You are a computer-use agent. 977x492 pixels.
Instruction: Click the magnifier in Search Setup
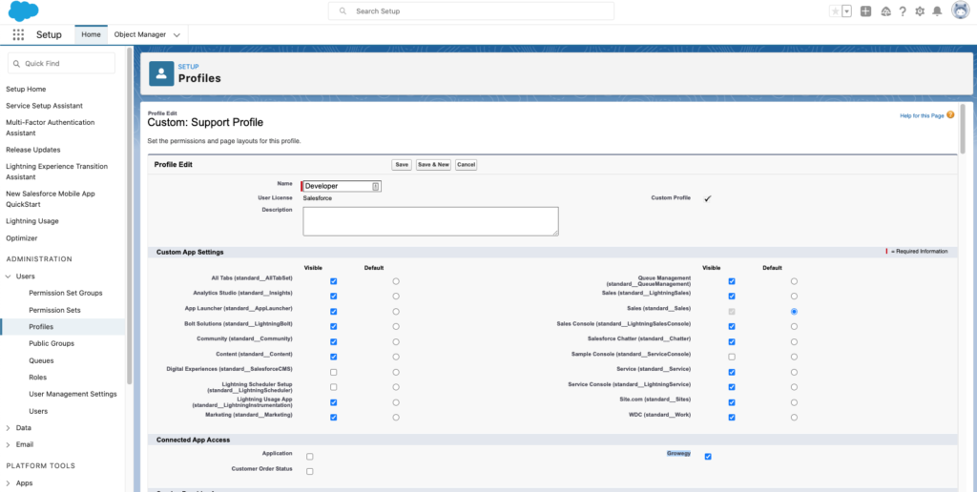tap(343, 11)
